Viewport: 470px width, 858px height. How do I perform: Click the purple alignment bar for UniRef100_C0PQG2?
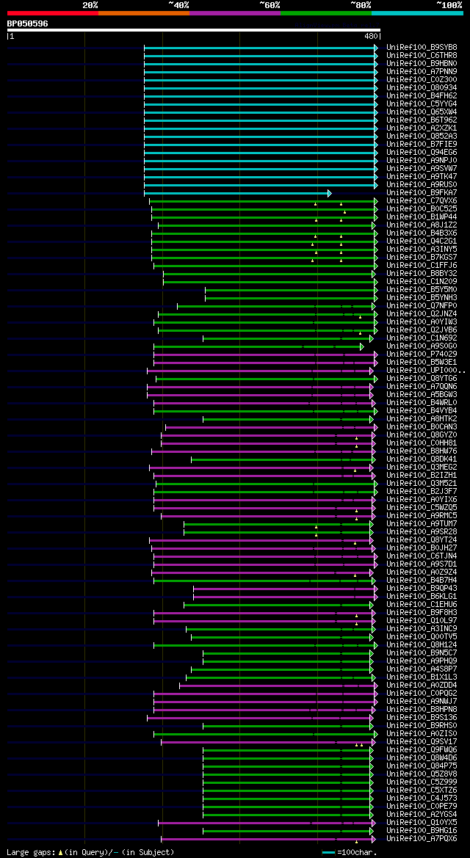[x=266, y=694]
